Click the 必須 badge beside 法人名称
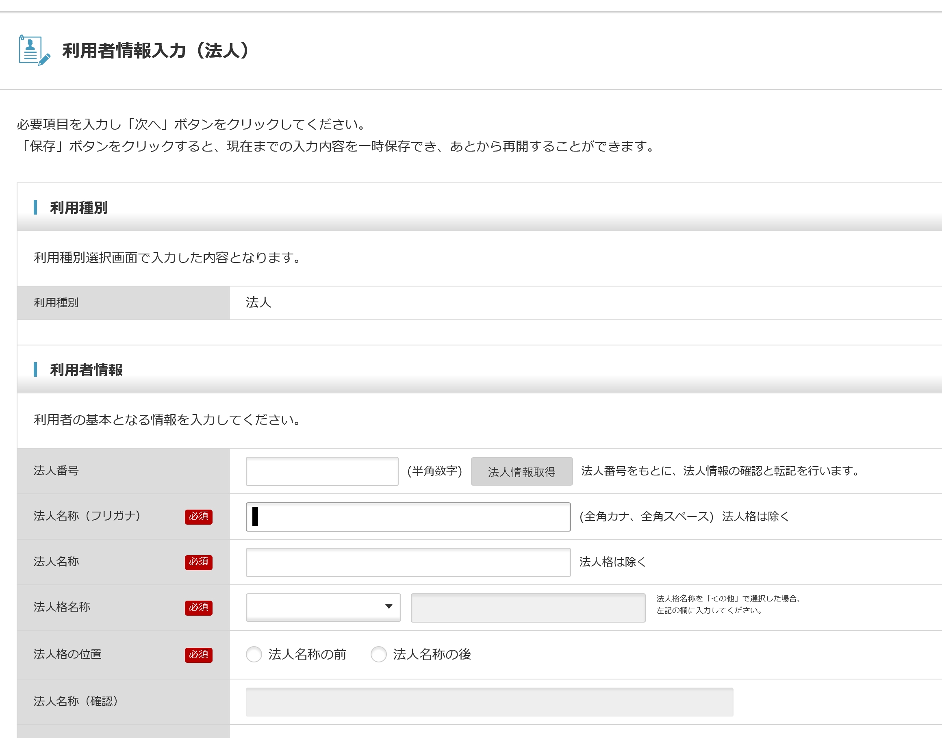This screenshot has width=942, height=738. pos(198,562)
